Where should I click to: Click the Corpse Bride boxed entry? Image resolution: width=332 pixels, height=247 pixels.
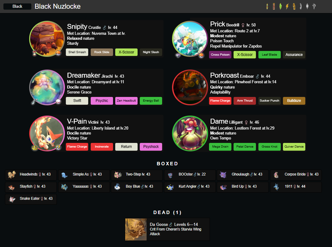click(296, 175)
